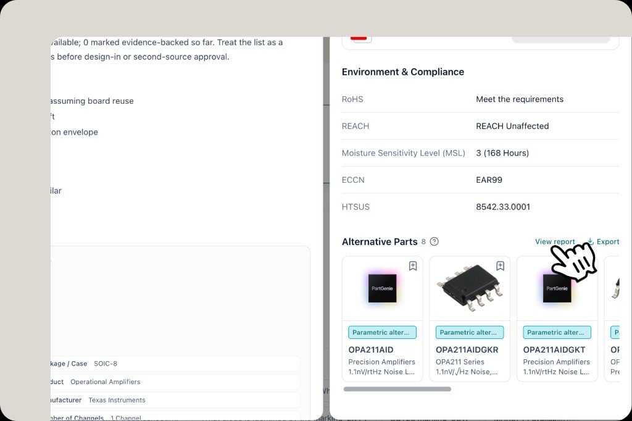Open the OPA211AIDGKR chip image
This screenshot has height=421, width=632.
click(x=470, y=288)
